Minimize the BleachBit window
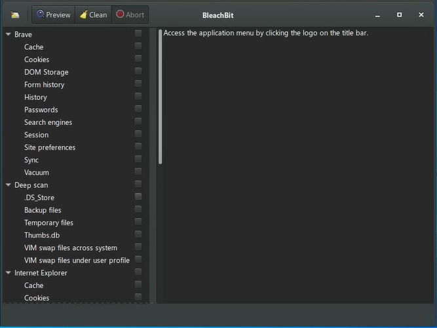Screen dimensions: 437x328 (377, 15)
